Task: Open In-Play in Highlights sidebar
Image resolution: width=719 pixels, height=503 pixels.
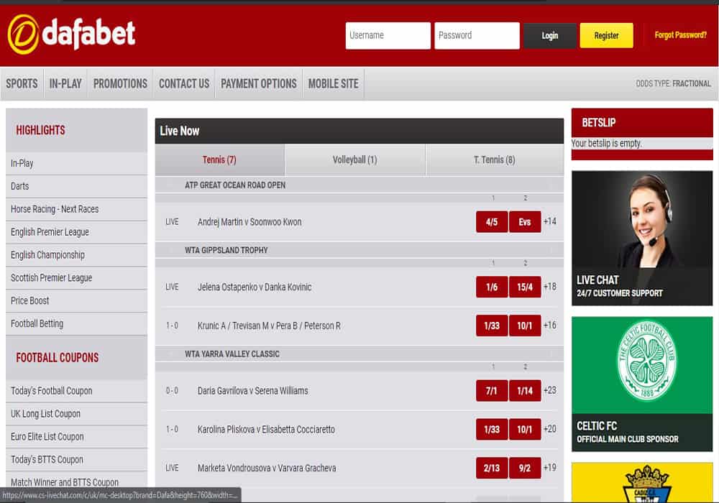Action: [x=77, y=163]
